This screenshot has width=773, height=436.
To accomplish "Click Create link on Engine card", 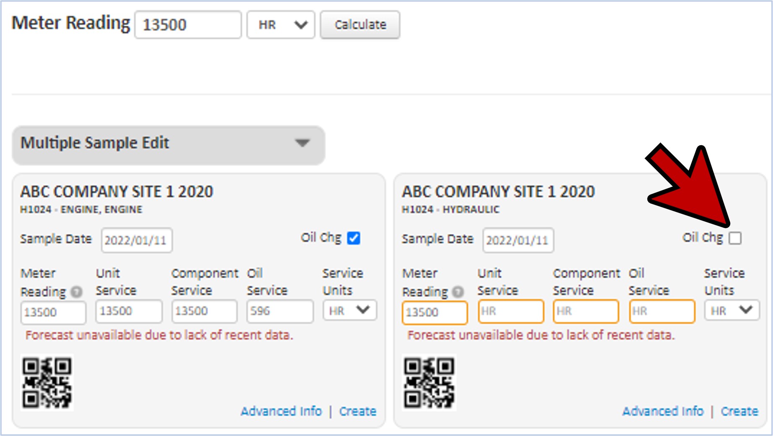I will [358, 411].
